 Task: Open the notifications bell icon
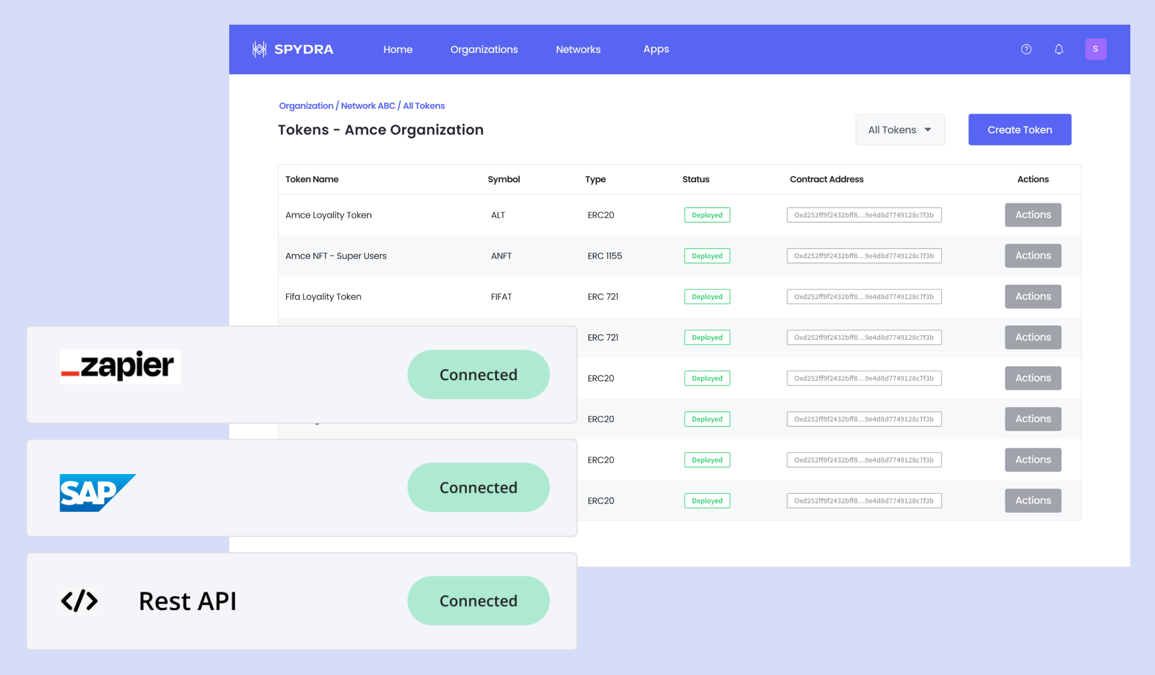(x=1059, y=49)
